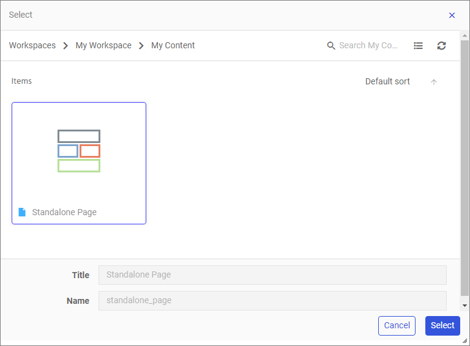
Task: Close the Select dialog with the X
Action: [x=452, y=15]
